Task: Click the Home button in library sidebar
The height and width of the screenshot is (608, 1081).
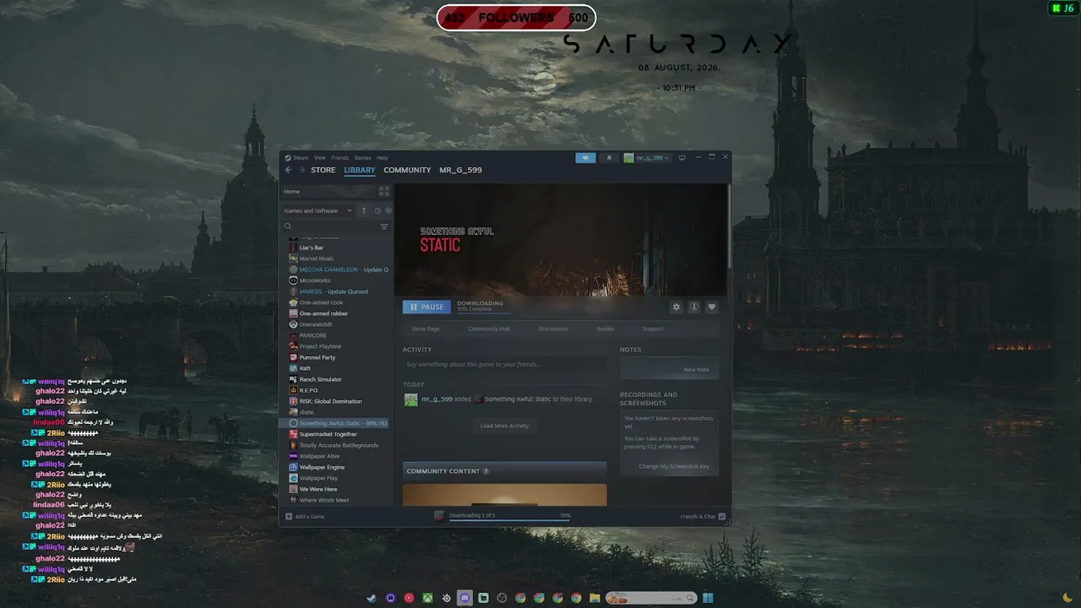Action: click(x=329, y=192)
